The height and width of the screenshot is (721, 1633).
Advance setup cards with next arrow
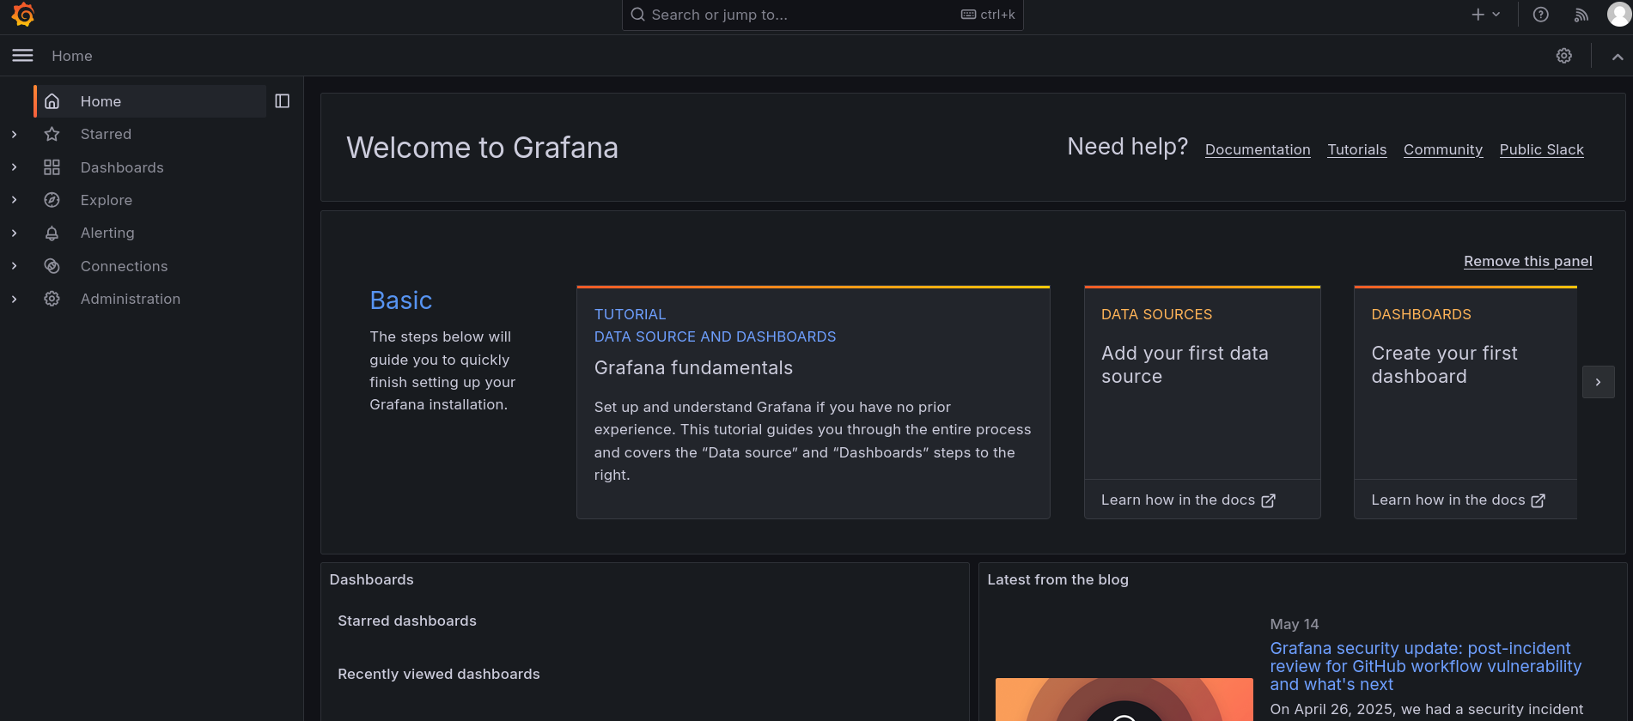pyautogui.click(x=1598, y=382)
